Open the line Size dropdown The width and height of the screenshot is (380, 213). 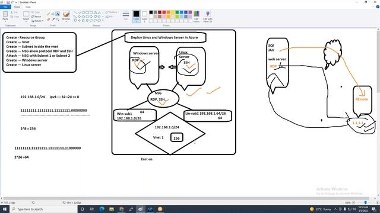[x=125, y=16]
